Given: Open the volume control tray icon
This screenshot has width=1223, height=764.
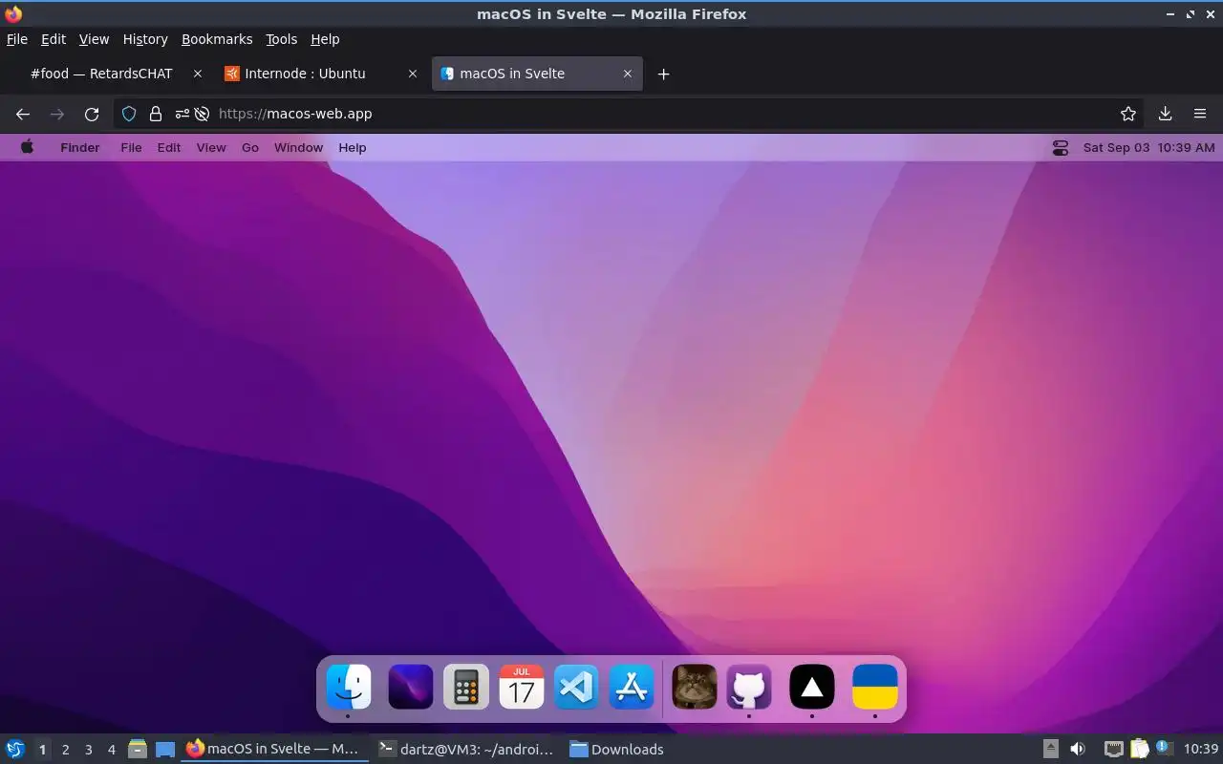Looking at the screenshot, I should click(x=1078, y=750).
